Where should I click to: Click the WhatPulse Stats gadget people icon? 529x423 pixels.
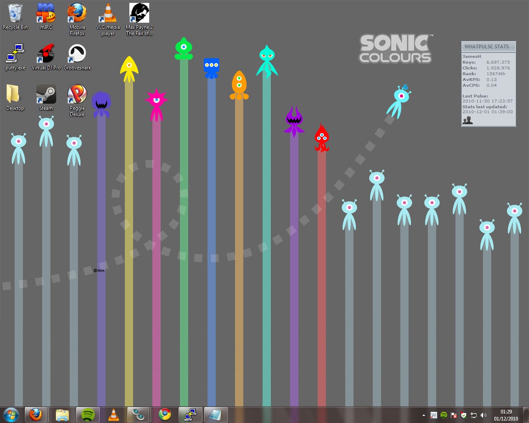(468, 120)
